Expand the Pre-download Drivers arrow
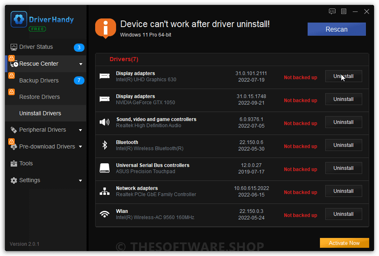 click(x=80, y=147)
